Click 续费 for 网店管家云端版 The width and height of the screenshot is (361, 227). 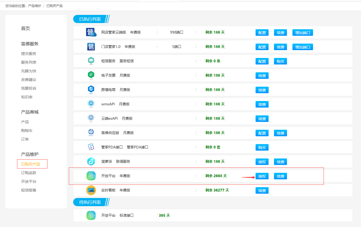(x=281, y=33)
